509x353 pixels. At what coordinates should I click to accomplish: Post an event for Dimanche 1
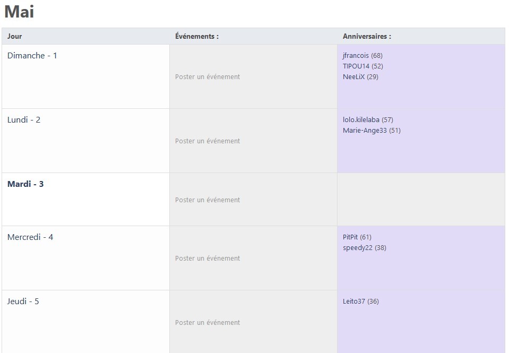point(208,77)
